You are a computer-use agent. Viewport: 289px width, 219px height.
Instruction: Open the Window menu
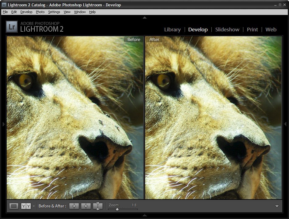click(80, 12)
